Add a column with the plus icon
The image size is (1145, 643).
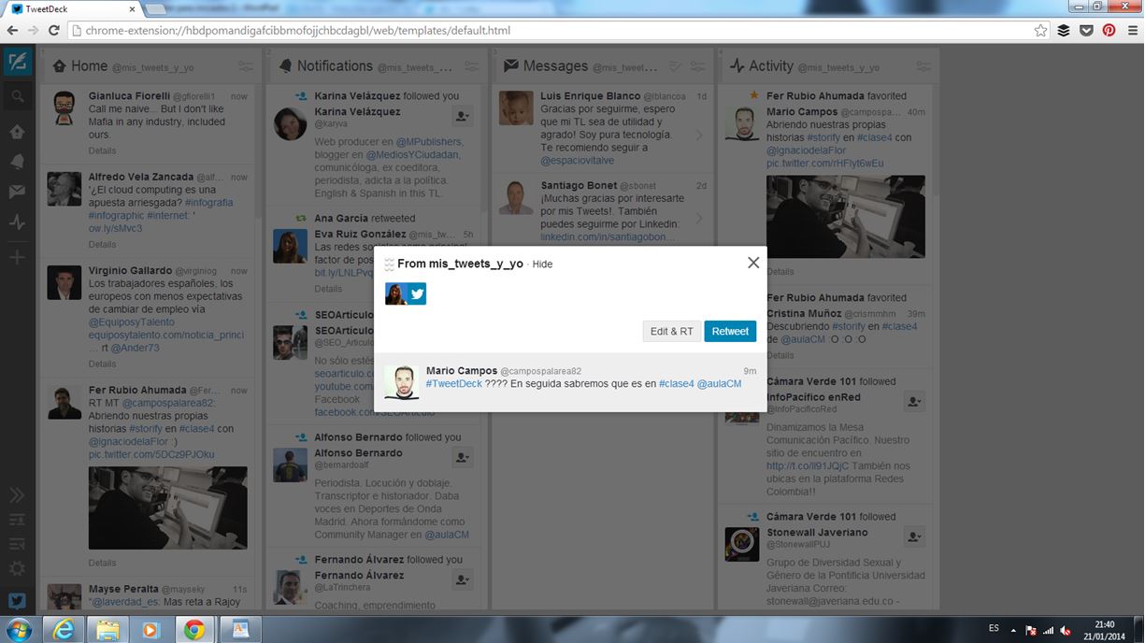17,257
